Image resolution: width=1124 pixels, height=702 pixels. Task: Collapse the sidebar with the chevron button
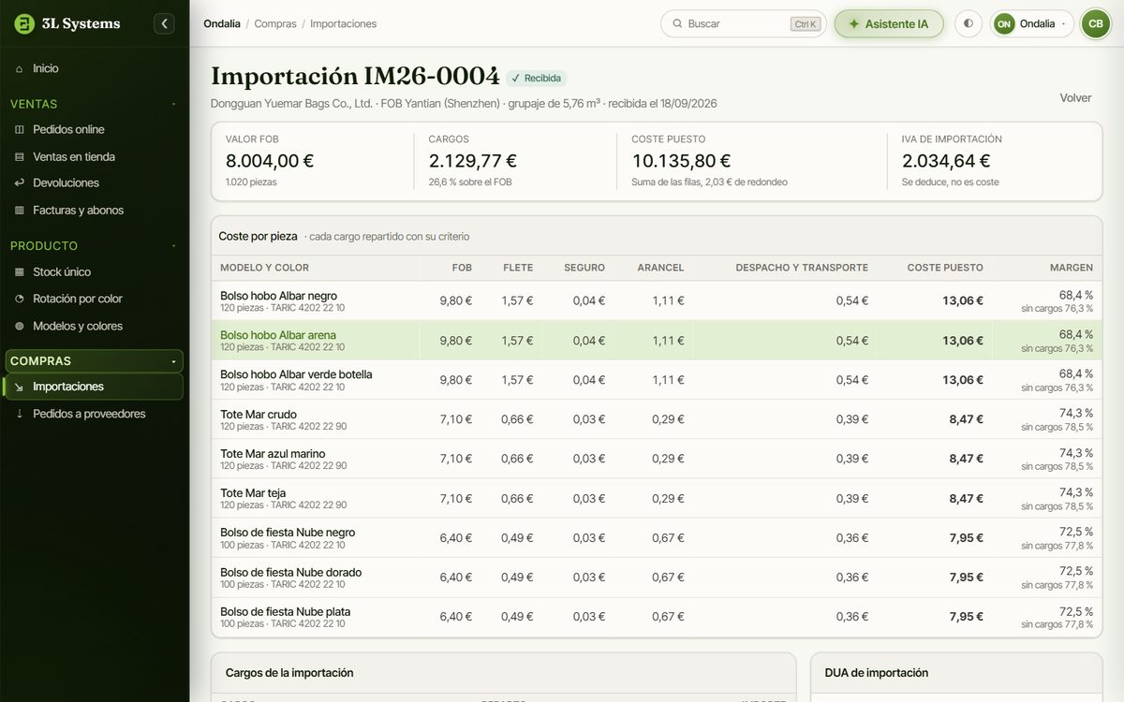click(x=165, y=23)
